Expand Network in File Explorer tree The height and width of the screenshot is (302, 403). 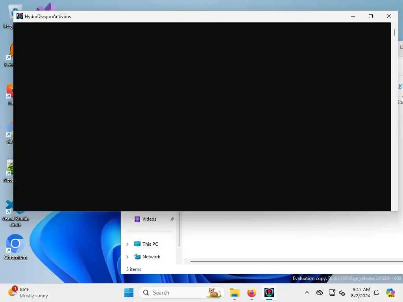(x=128, y=257)
